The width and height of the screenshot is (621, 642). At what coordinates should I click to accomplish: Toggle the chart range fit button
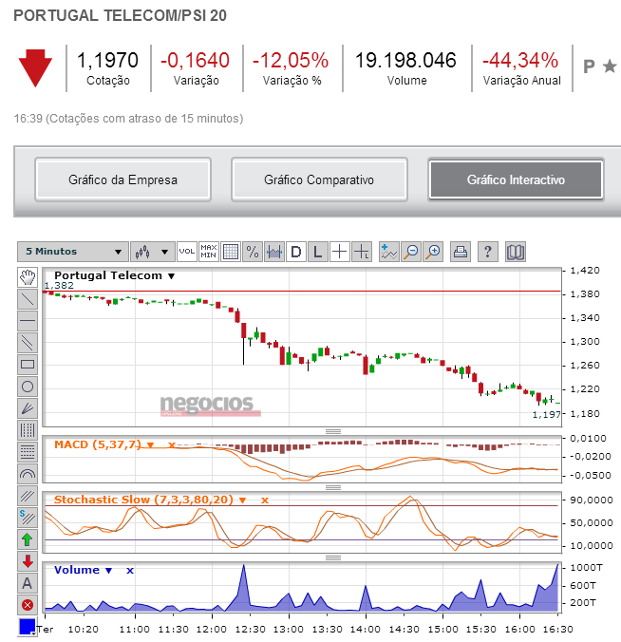coord(274,252)
